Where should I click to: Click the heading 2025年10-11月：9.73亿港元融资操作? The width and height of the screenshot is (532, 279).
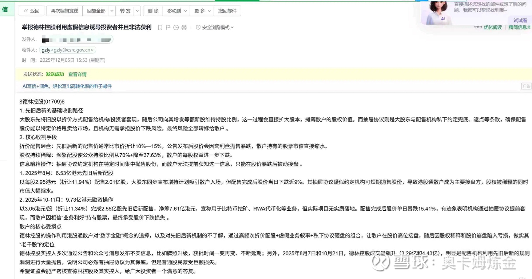pyautogui.click(x=66, y=200)
